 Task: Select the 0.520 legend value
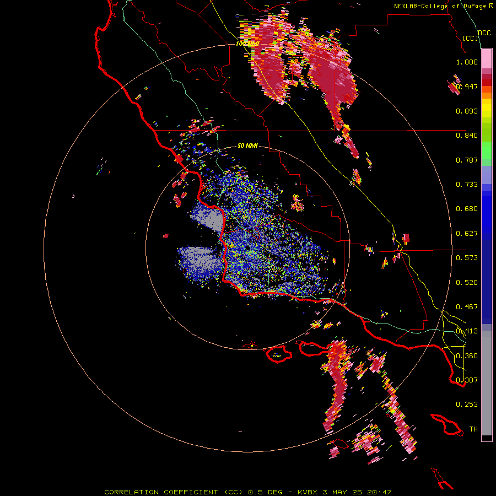(467, 283)
